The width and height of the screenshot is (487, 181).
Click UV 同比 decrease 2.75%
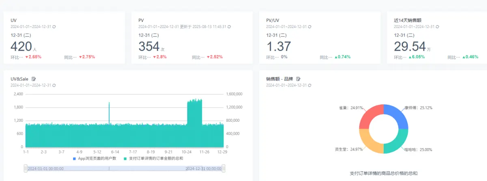click(x=87, y=57)
